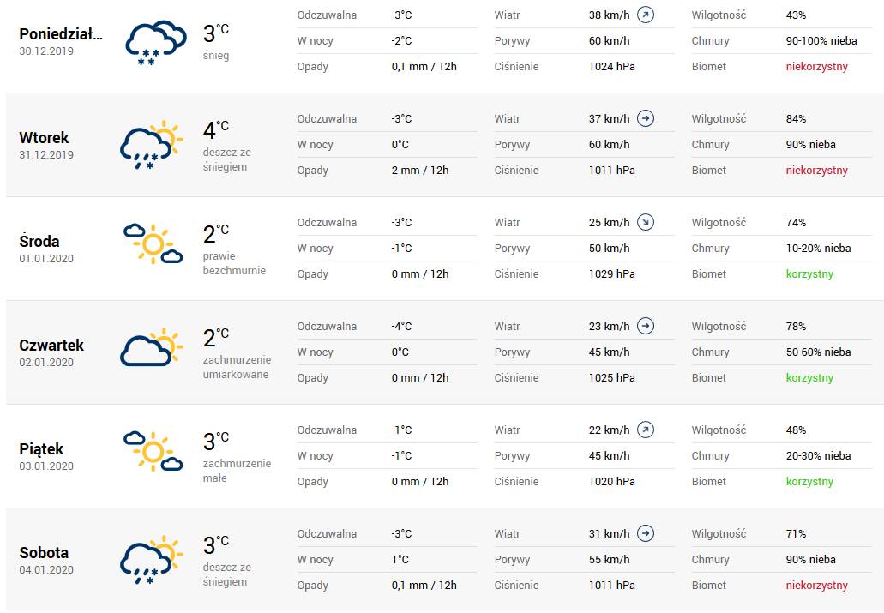
Task: Open the Środa 01.01.2020 day heading
Action: [46, 249]
